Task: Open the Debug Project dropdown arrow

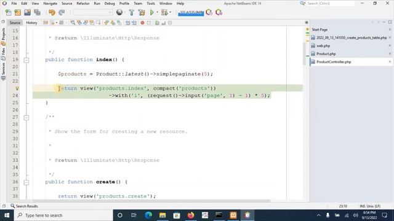Action: click(170, 12)
